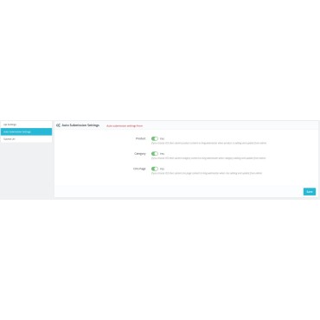This screenshot has width=320, height=320.
Task: Click the gears icon beside Auto Submission Settings
Action: coord(58,125)
